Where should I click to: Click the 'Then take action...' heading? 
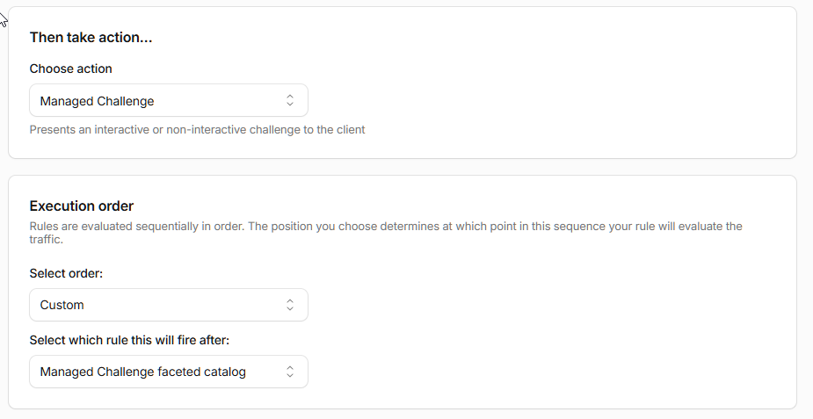point(91,37)
